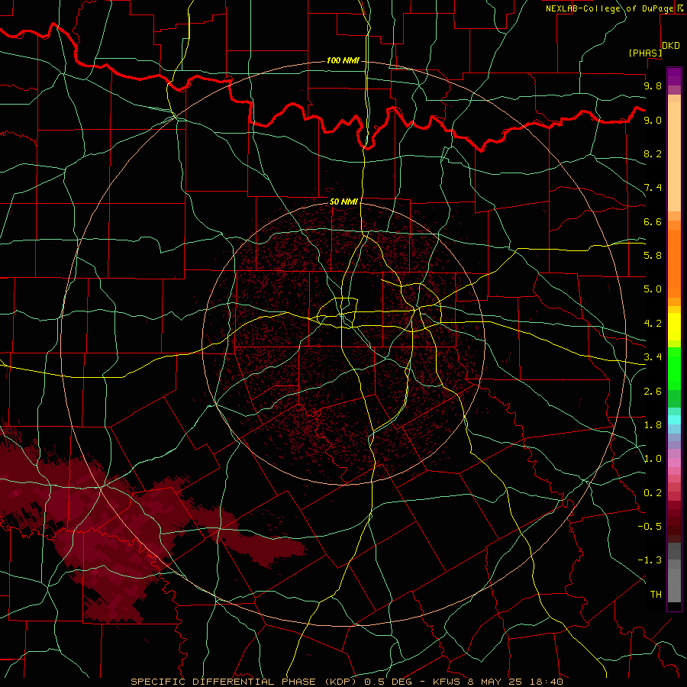Click the 100 NMI range ring label
The image size is (687, 687).
click(x=343, y=60)
